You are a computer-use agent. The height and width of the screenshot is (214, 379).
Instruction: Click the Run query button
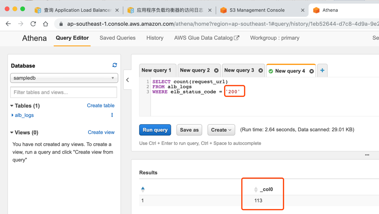coord(155,130)
